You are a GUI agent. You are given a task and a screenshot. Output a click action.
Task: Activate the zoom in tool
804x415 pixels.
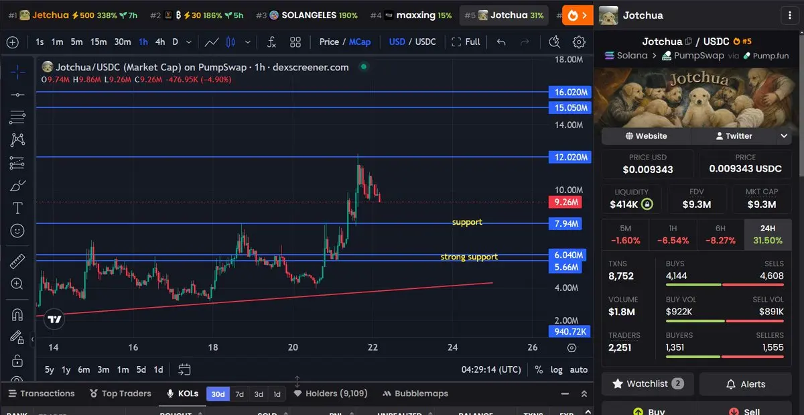pyautogui.click(x=17, y=284)
